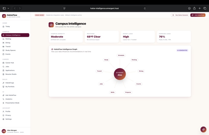Click the Jobs search icon
The width and height of the screenshot is (209, 135).
click(x=3, y=67)
